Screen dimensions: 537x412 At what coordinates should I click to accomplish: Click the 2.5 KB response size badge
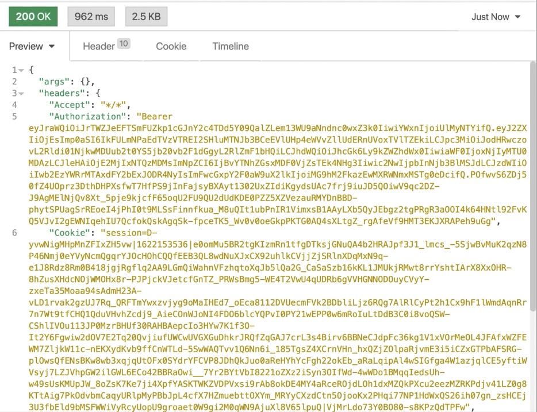(146, 17)
